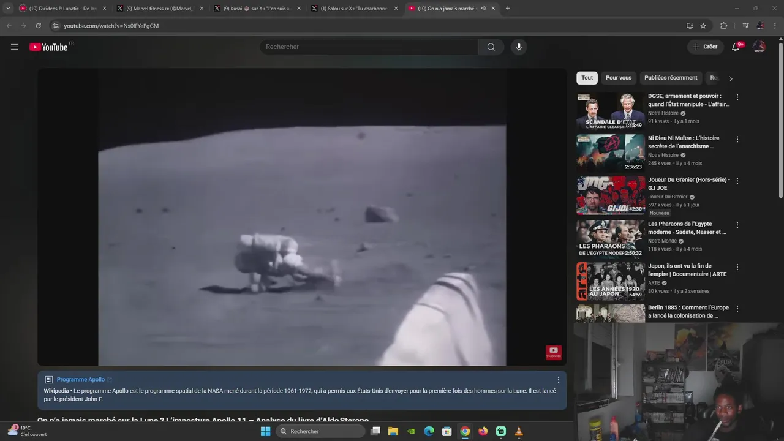
Task: Open the YouTube hamburger guide menu
Action: (15, 47)
